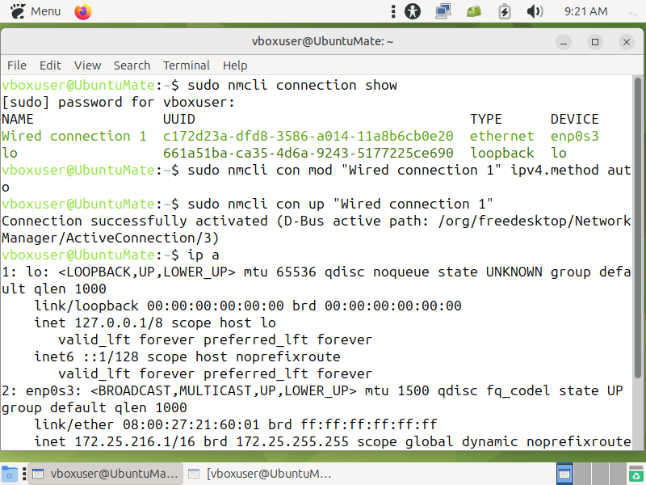Open the Edit menu in terminal
Viewport: 646px width, 485px height.
pos(50,65)
